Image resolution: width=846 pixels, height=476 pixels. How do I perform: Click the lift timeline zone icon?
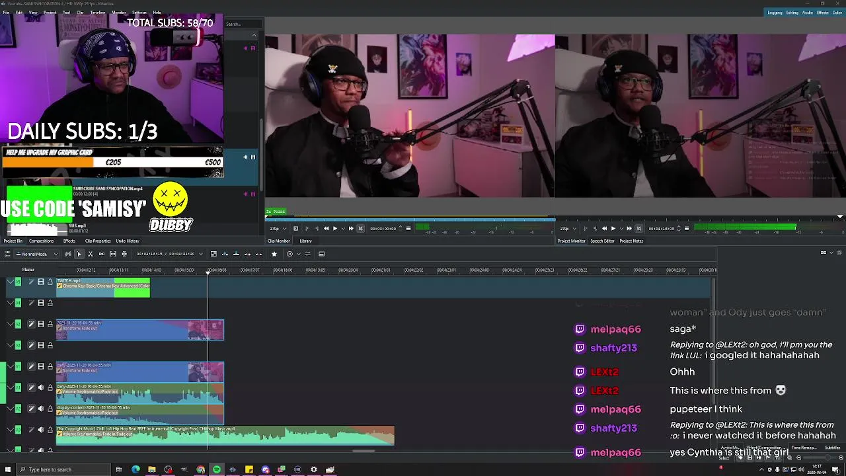pos(258,254)
